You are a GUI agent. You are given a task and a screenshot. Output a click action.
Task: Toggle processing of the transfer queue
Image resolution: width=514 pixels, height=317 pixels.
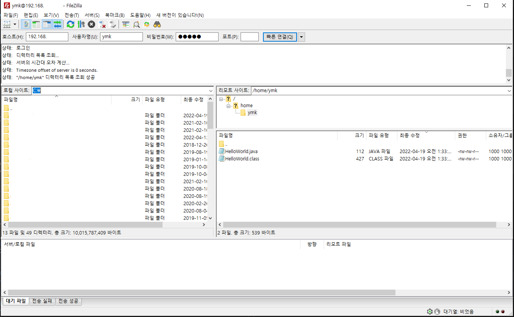coord(81,24)
